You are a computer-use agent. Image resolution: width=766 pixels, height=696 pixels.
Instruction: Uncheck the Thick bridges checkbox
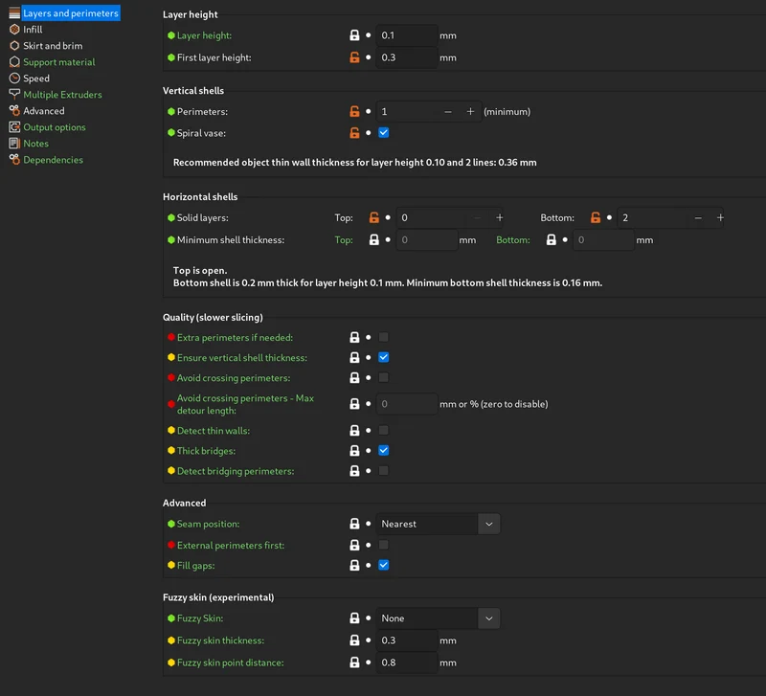click(x=384, y=450)
